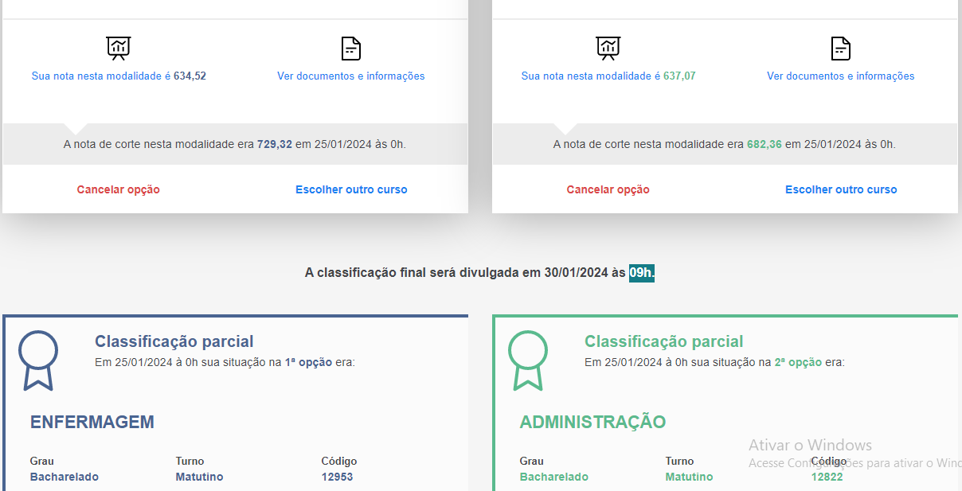The height and width of the screenshot is (491, 962).
Task: Click the document icon in the 682,36 cutoff card
Action: [841, 48]
